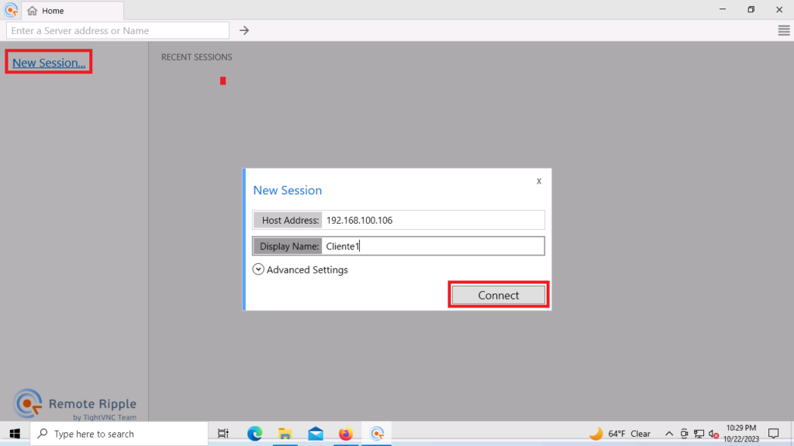Screen dimensions: 794x446
Task: Click the taskbar search box
Action: (x=119, y=434)
